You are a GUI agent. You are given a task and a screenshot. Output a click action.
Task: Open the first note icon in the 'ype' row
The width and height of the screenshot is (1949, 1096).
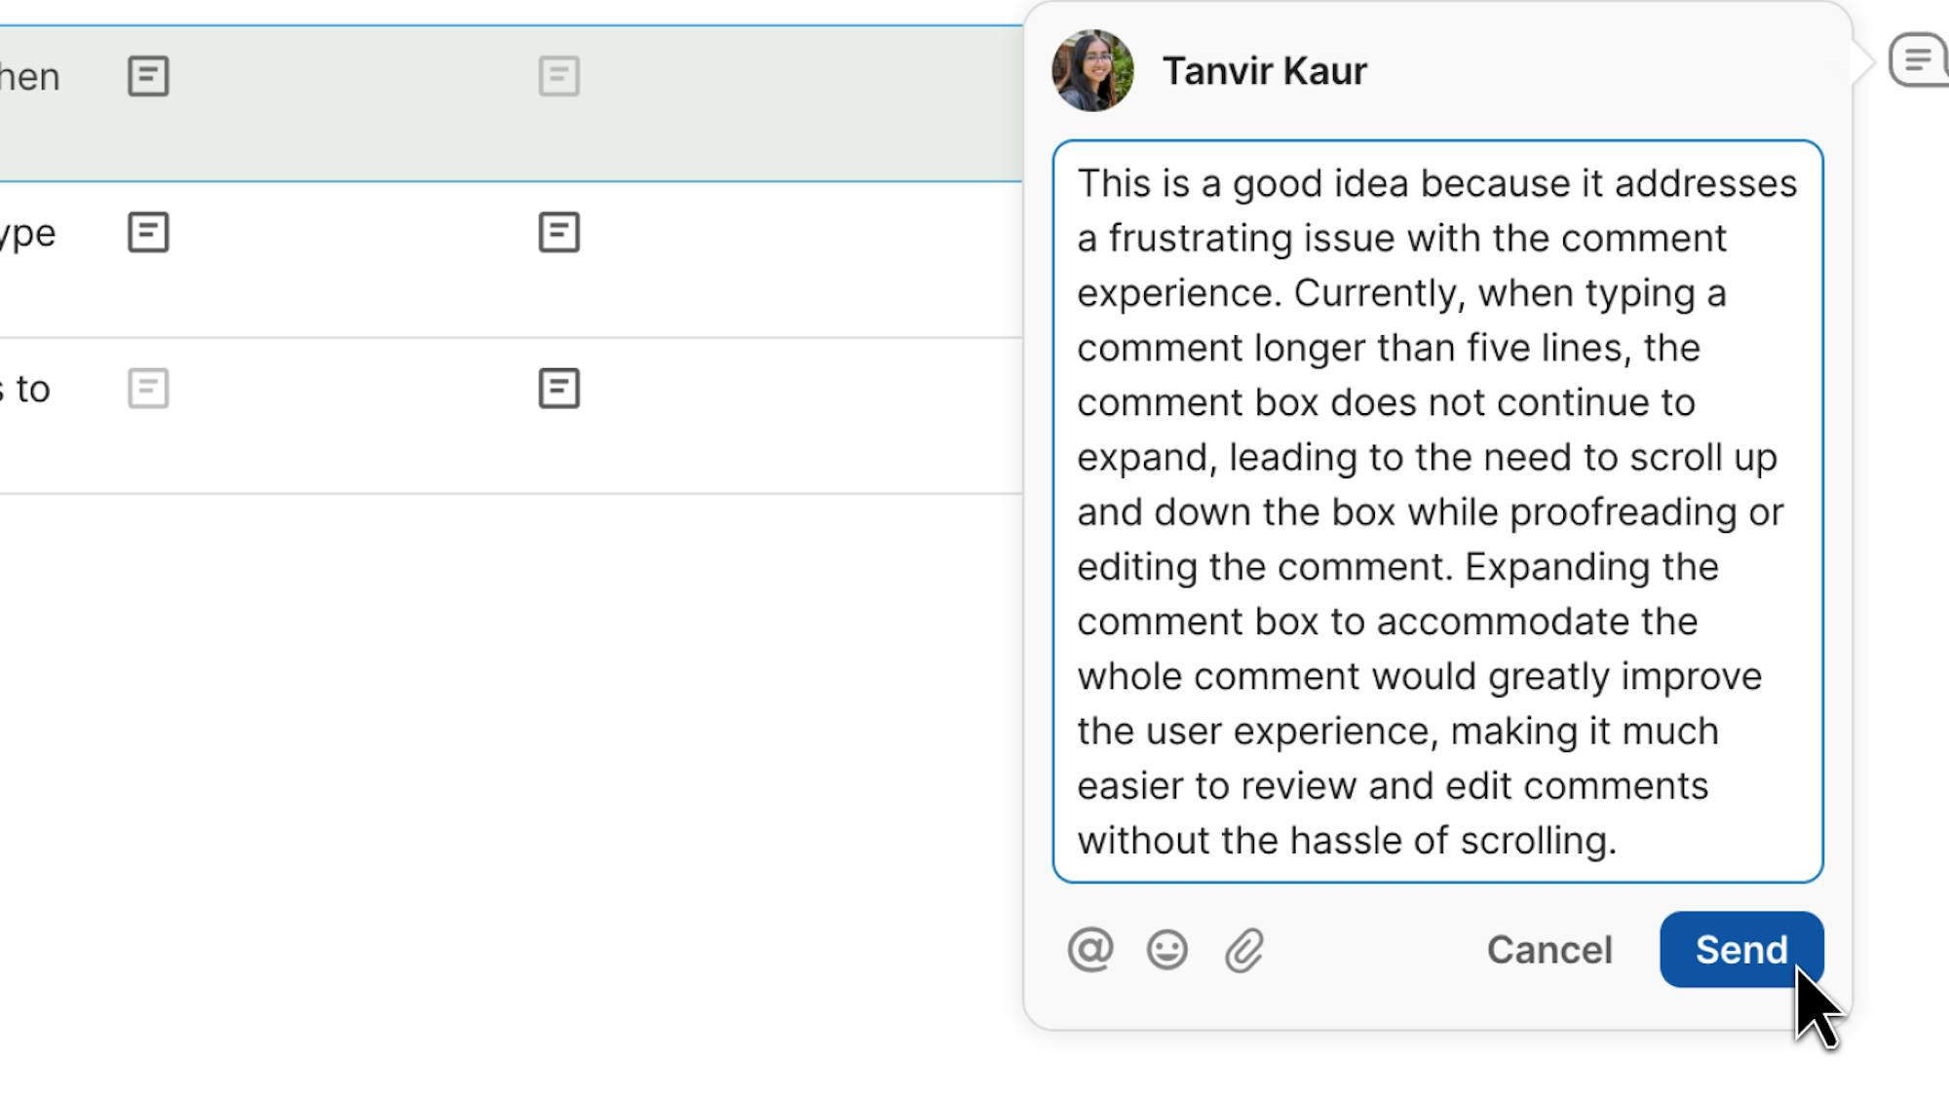click(x=148, y=233)
